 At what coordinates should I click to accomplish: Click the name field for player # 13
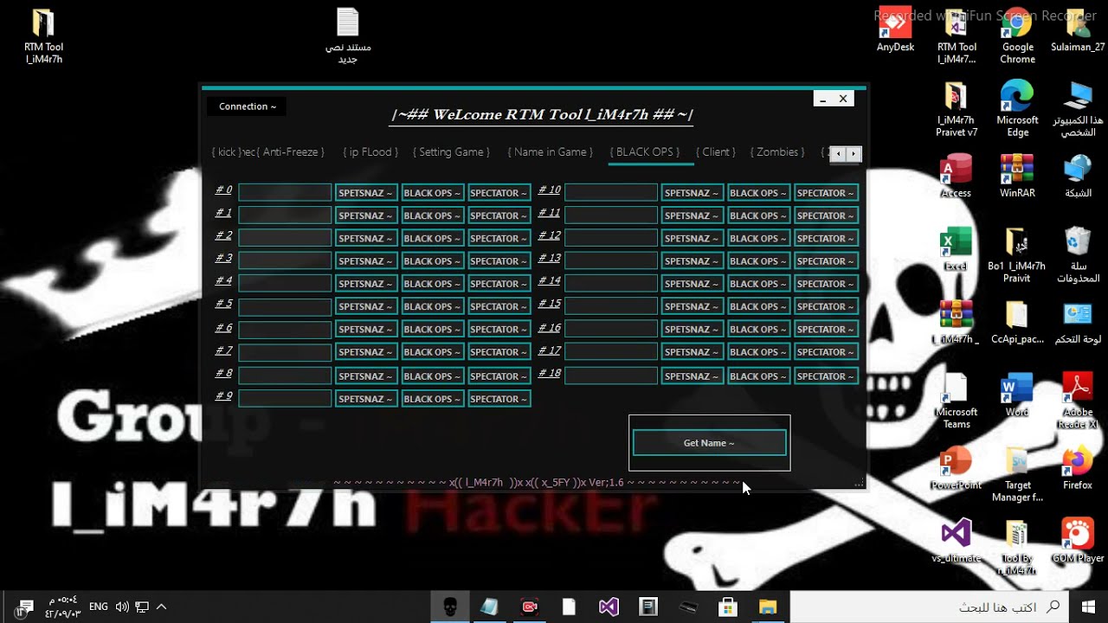[611, 260]
